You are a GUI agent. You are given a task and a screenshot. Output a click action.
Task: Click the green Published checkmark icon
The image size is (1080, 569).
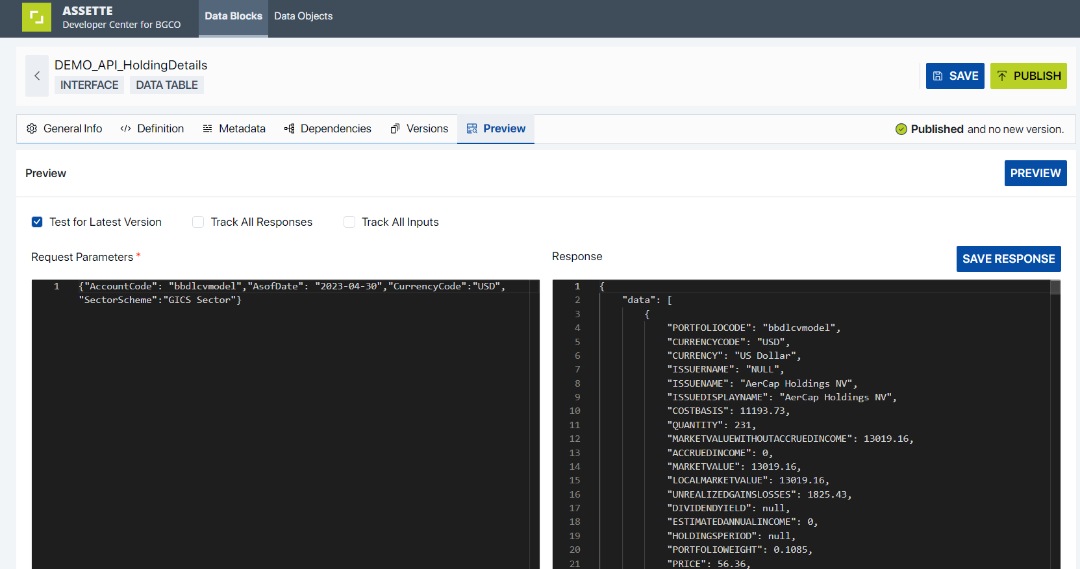(901, 129)
